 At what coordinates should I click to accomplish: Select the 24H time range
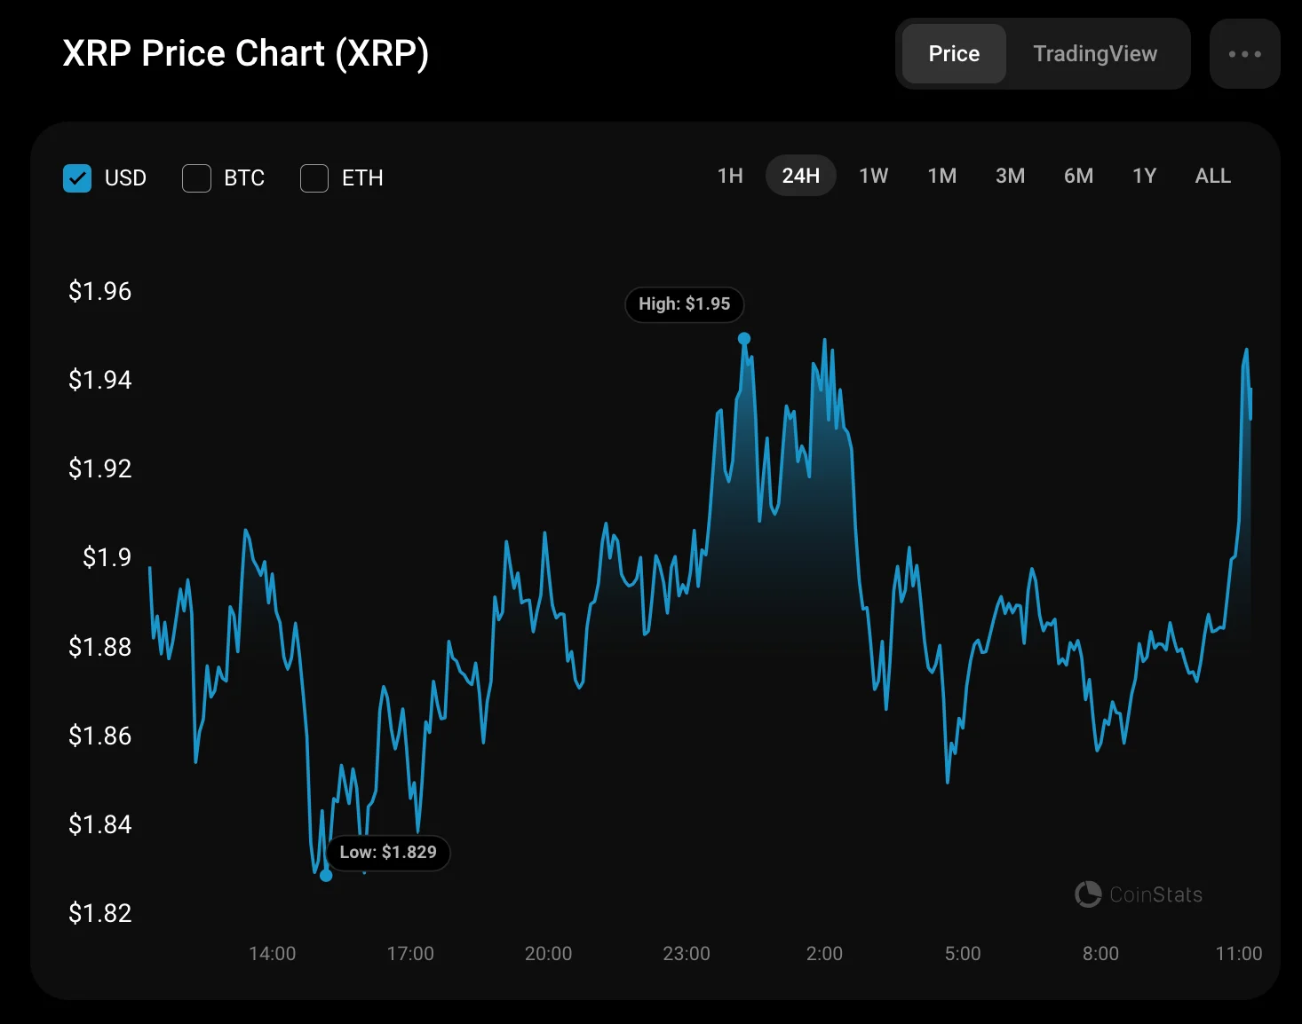tap(800, 176)
